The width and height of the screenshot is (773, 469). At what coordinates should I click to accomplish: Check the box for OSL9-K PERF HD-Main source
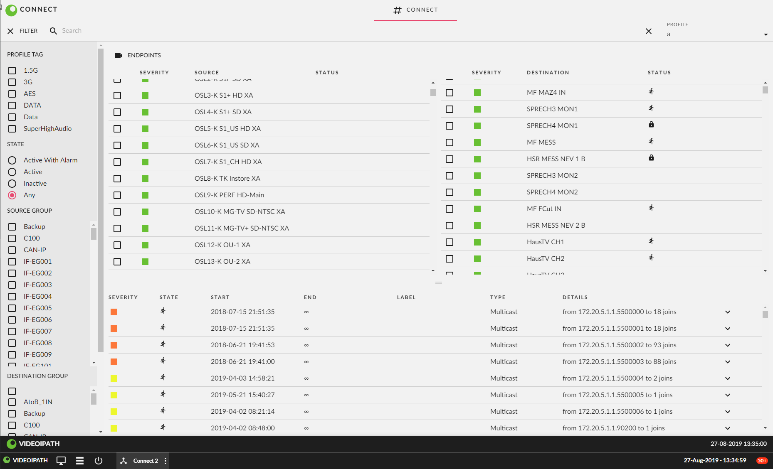coord(117,195)
